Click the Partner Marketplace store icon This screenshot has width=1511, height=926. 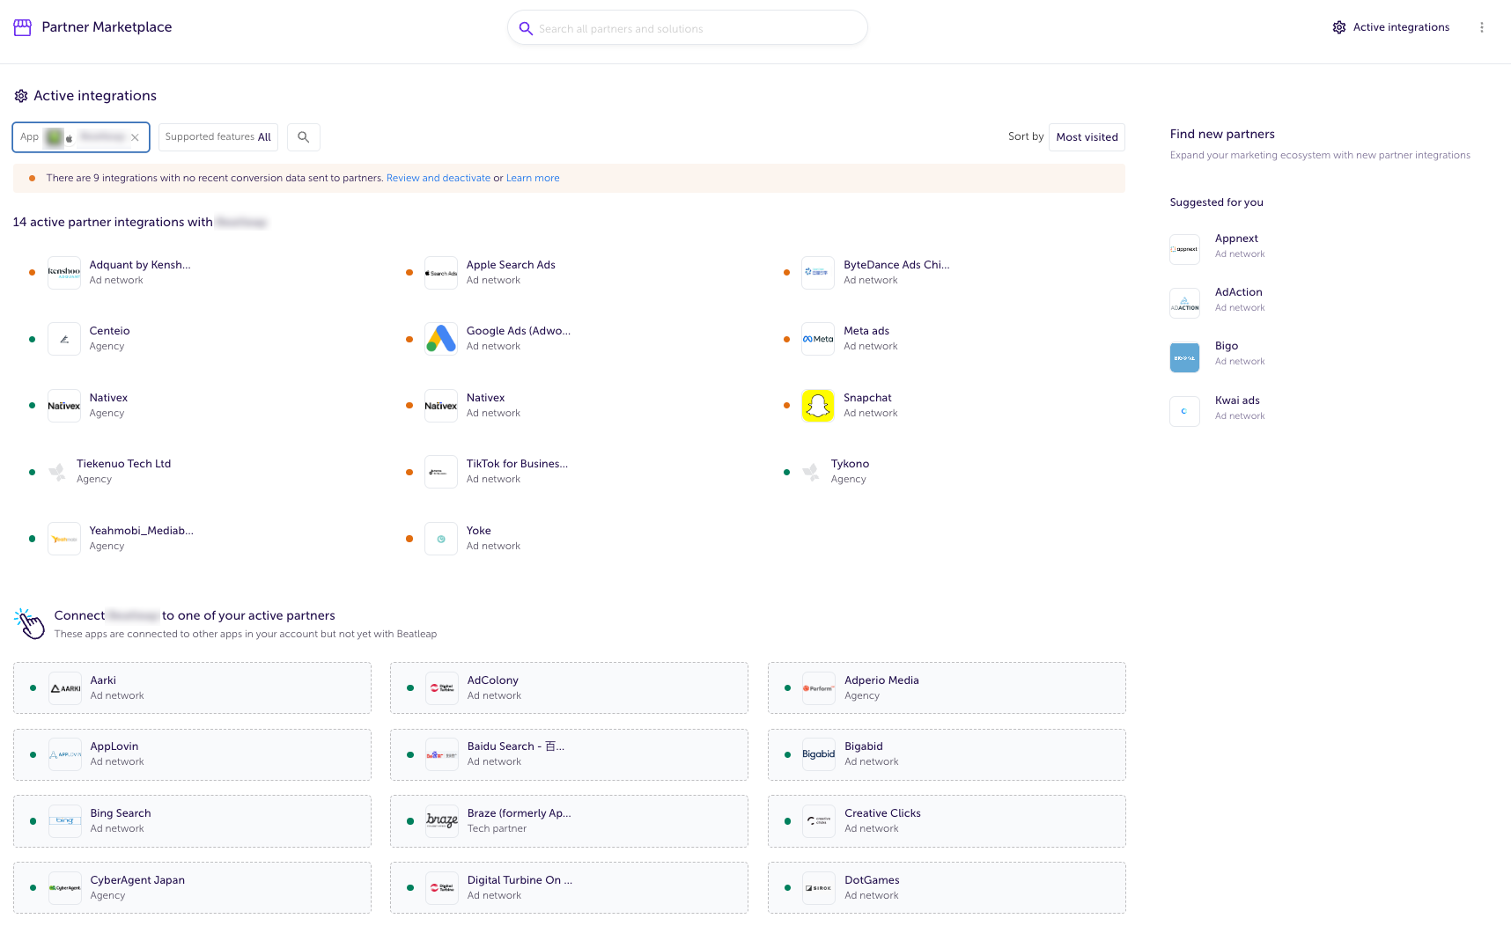23,27
